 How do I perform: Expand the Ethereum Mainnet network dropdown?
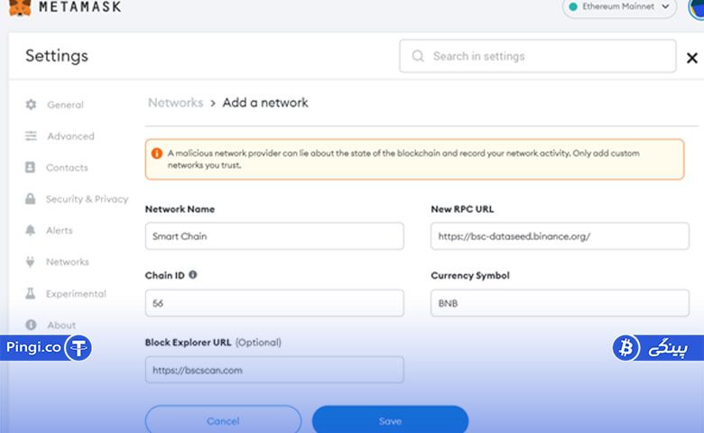[619, 7]
